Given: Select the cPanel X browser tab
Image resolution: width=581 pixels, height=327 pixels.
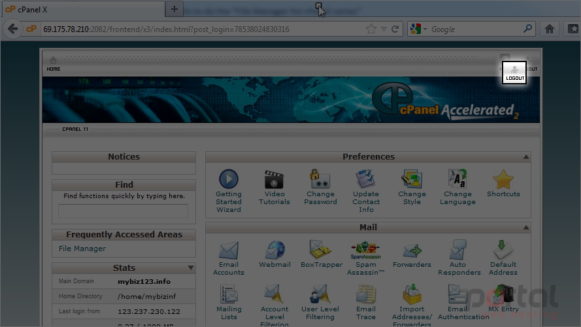Looking at the screenshot, I should 84,10.
